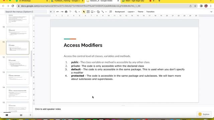Image resolution: width=214 pixels, height=120 pixels.
Task: Open the Insert image dropdown arrow
Action: pos(95,12)
